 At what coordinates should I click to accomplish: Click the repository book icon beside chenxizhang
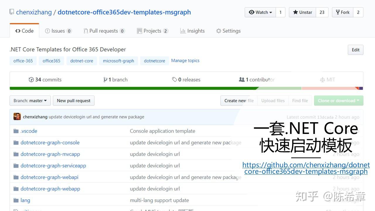pyautogui.click(x=11, y=12)
